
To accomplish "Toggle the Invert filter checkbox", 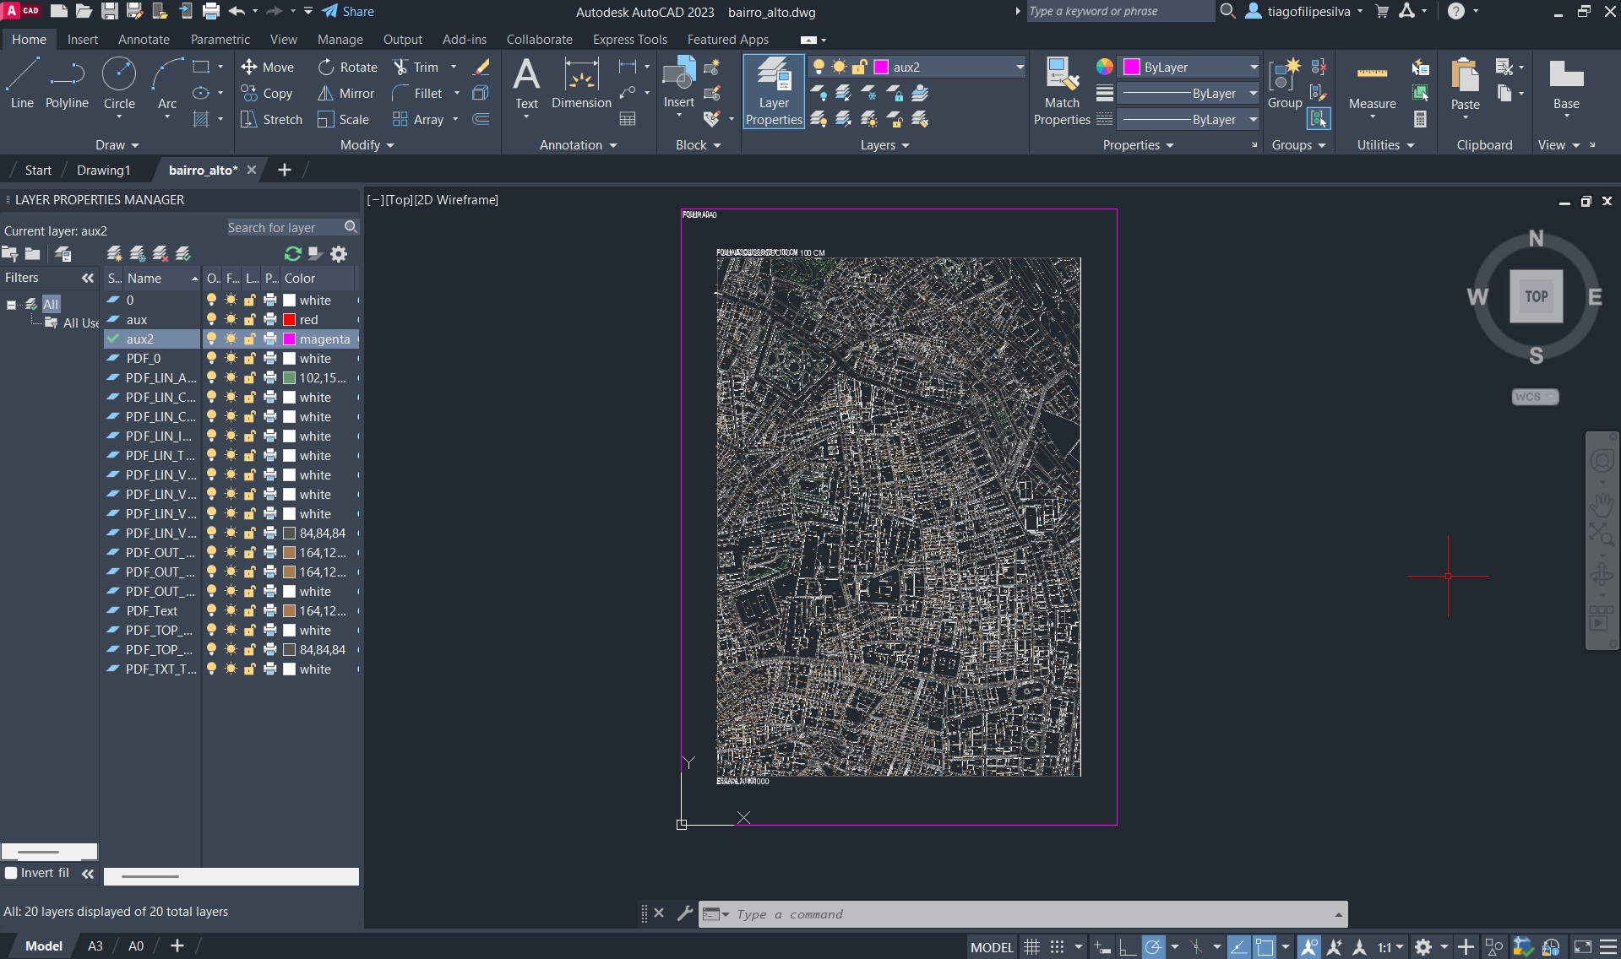I will (x=12, y=873).
